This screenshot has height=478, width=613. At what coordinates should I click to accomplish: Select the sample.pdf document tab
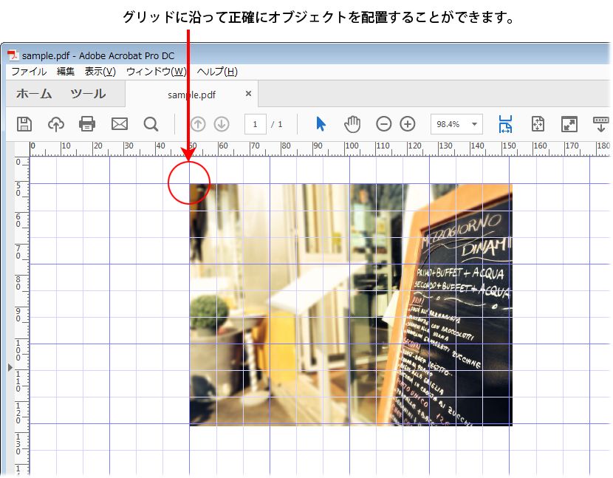click(191, 95)
